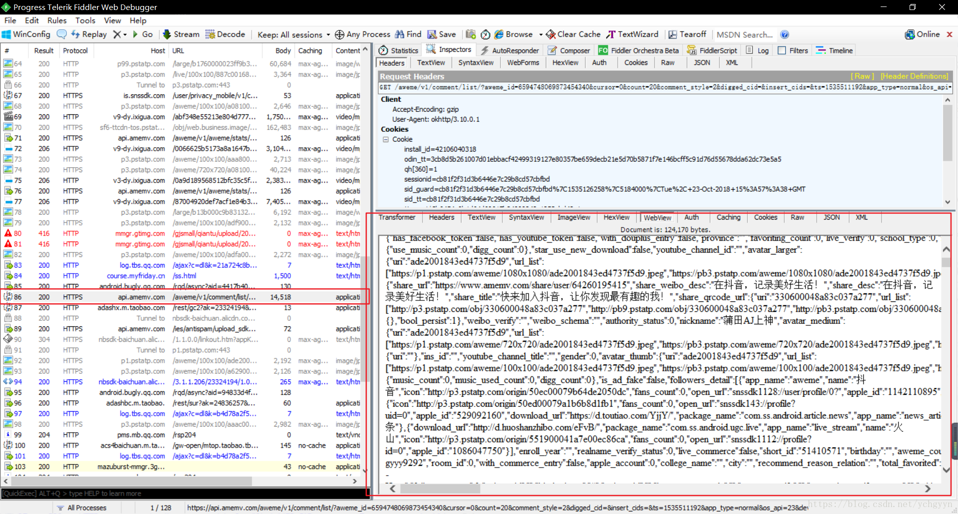Clear the browser cache
This screenshot has height=514, width=958.
[x=573, y=34]
